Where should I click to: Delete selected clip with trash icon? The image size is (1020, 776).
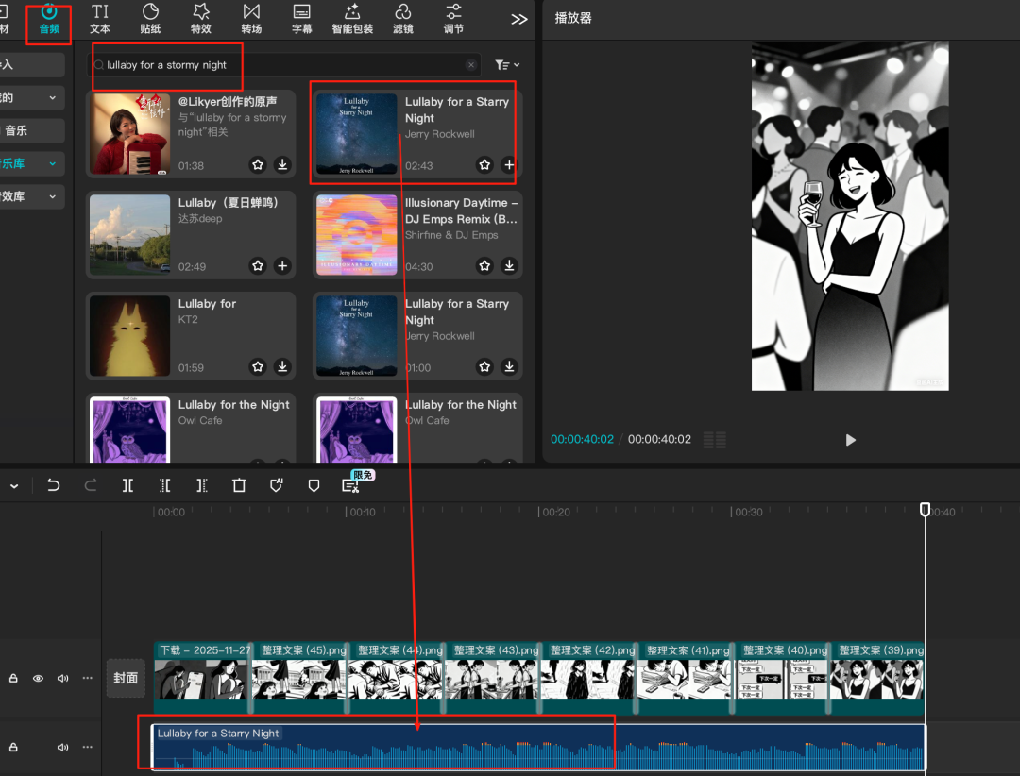tap(239, 485)
